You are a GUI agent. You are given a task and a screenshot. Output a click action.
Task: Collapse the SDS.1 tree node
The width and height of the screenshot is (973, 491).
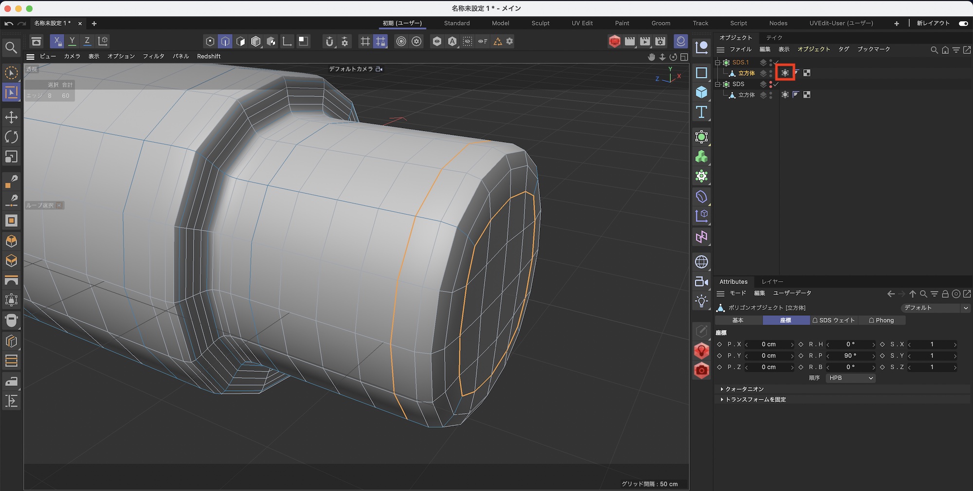pos(718,62)
